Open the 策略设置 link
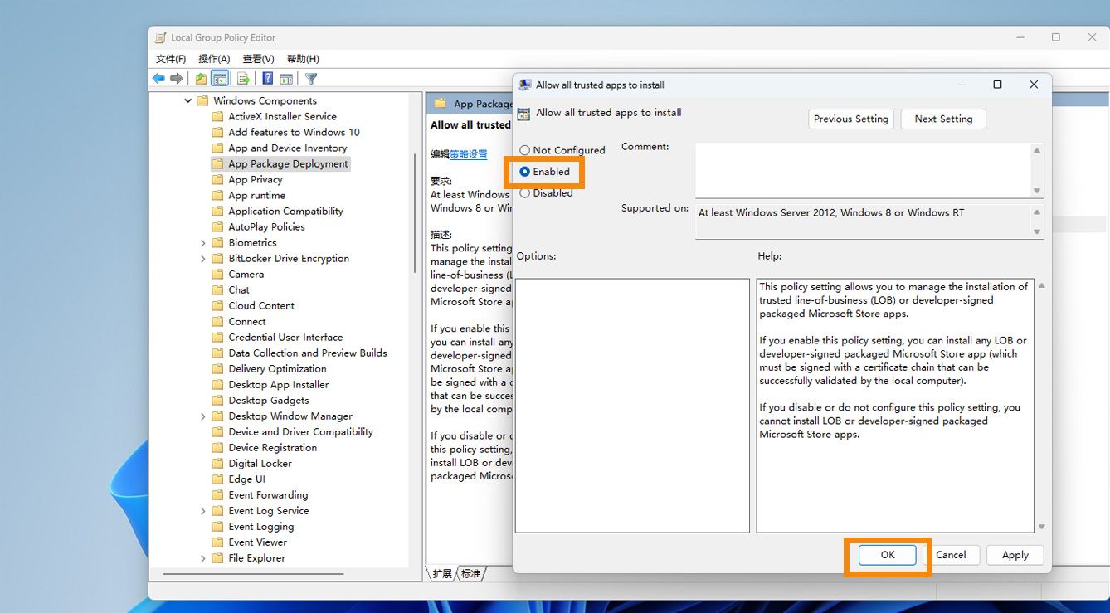Image resolution: width=1110 pixels, height=613 pixels. [469, 154]
